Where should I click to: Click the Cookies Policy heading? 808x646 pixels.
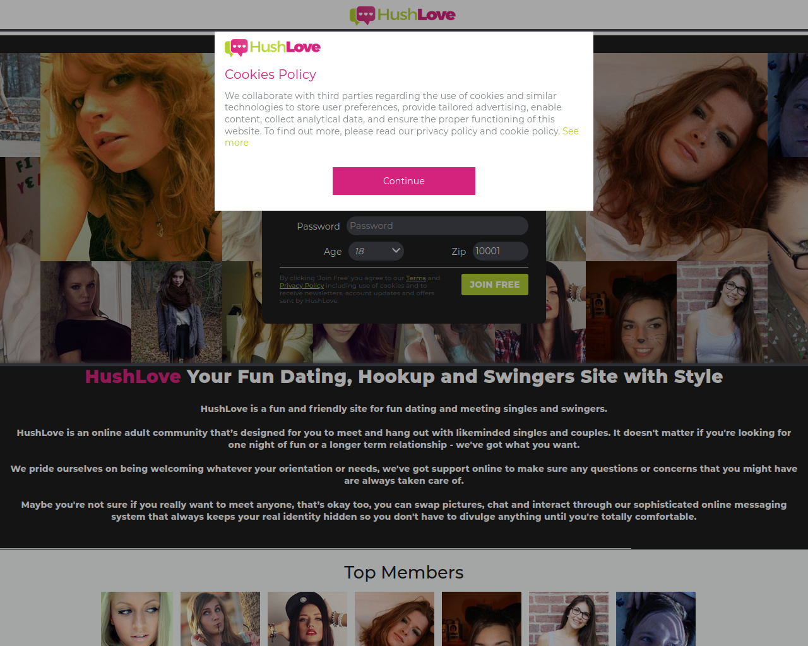click(270, 74)
